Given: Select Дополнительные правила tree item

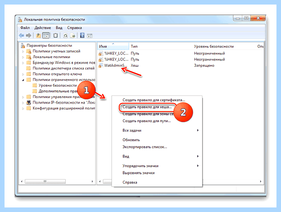Looking at the screenshot, I should tap(58, 91).
